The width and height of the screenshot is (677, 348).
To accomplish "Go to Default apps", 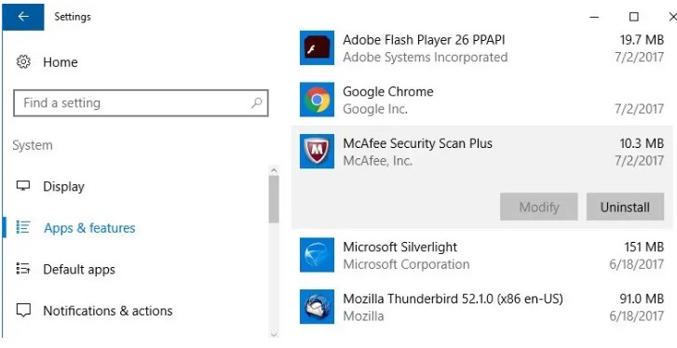I will tap(79, 270).
